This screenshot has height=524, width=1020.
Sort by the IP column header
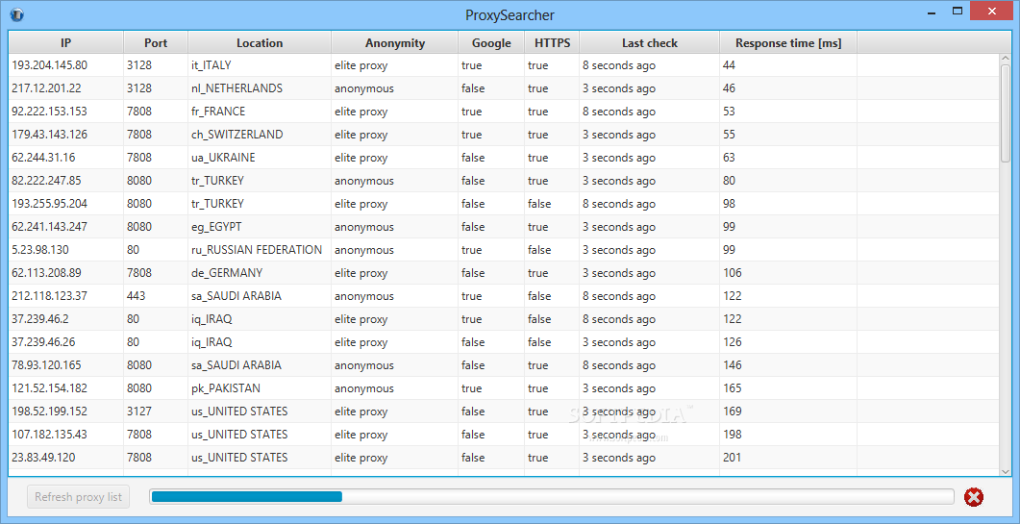click(65, 43)
